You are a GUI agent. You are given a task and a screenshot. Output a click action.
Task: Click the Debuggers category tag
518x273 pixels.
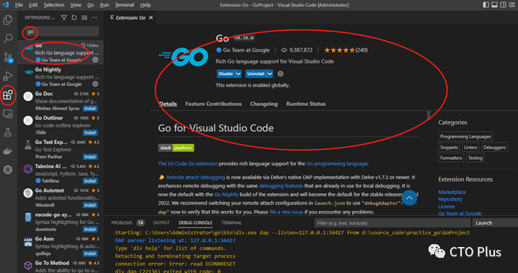(x=494, y=148)
